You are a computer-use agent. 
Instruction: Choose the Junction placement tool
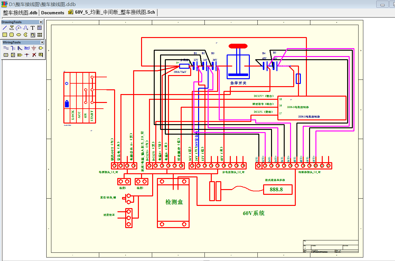click(x=27, y=55)
